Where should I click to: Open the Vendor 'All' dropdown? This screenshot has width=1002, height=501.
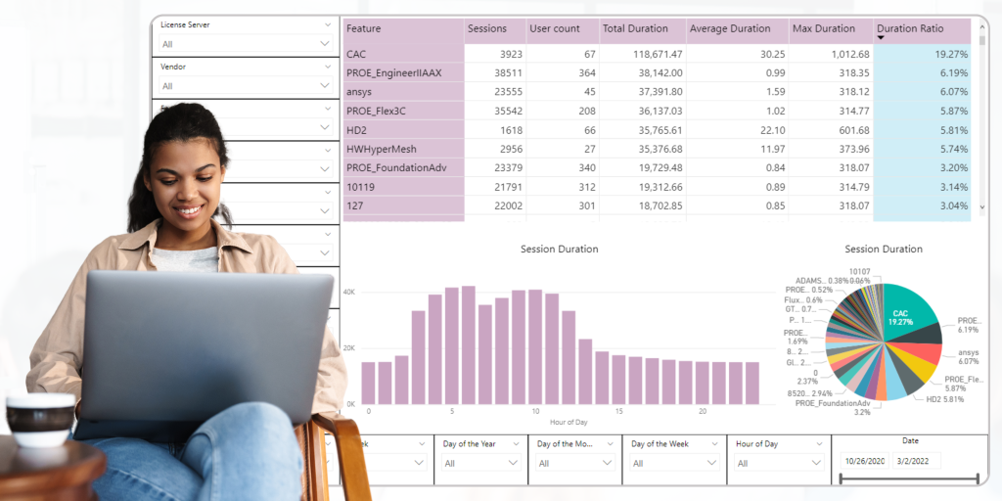click(x=247, y=86)
